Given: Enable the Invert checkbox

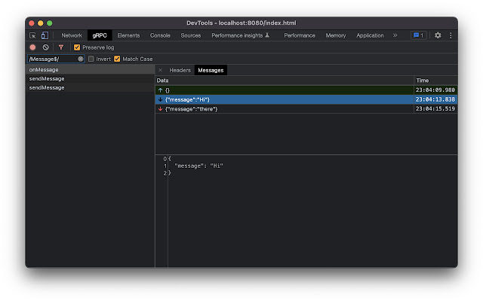Looking at the screenshot, I should (91, 59).
